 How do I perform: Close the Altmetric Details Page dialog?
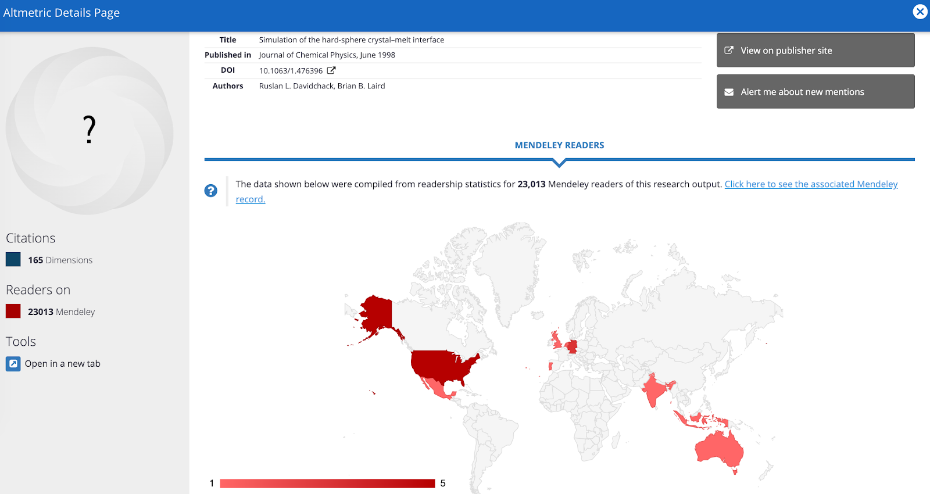point(920,12)
